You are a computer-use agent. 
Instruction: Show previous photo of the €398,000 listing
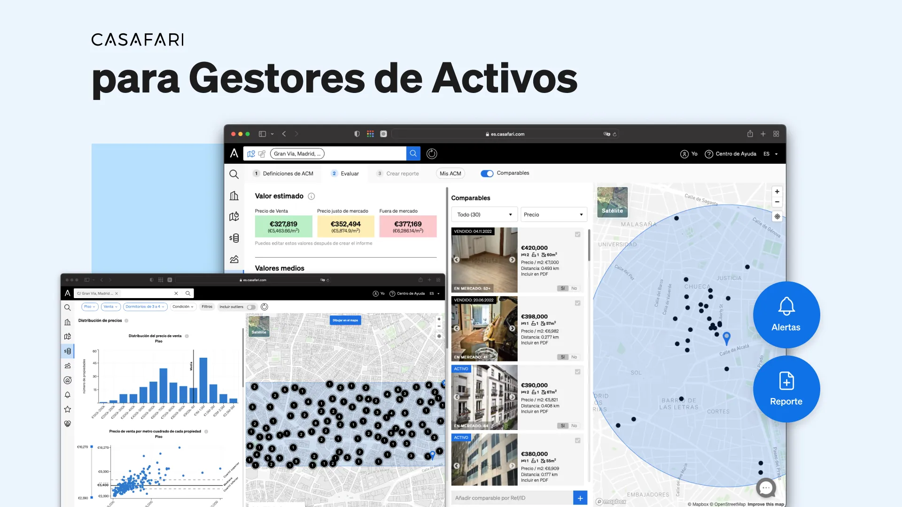pyautogui.click(x=456, y=328)
